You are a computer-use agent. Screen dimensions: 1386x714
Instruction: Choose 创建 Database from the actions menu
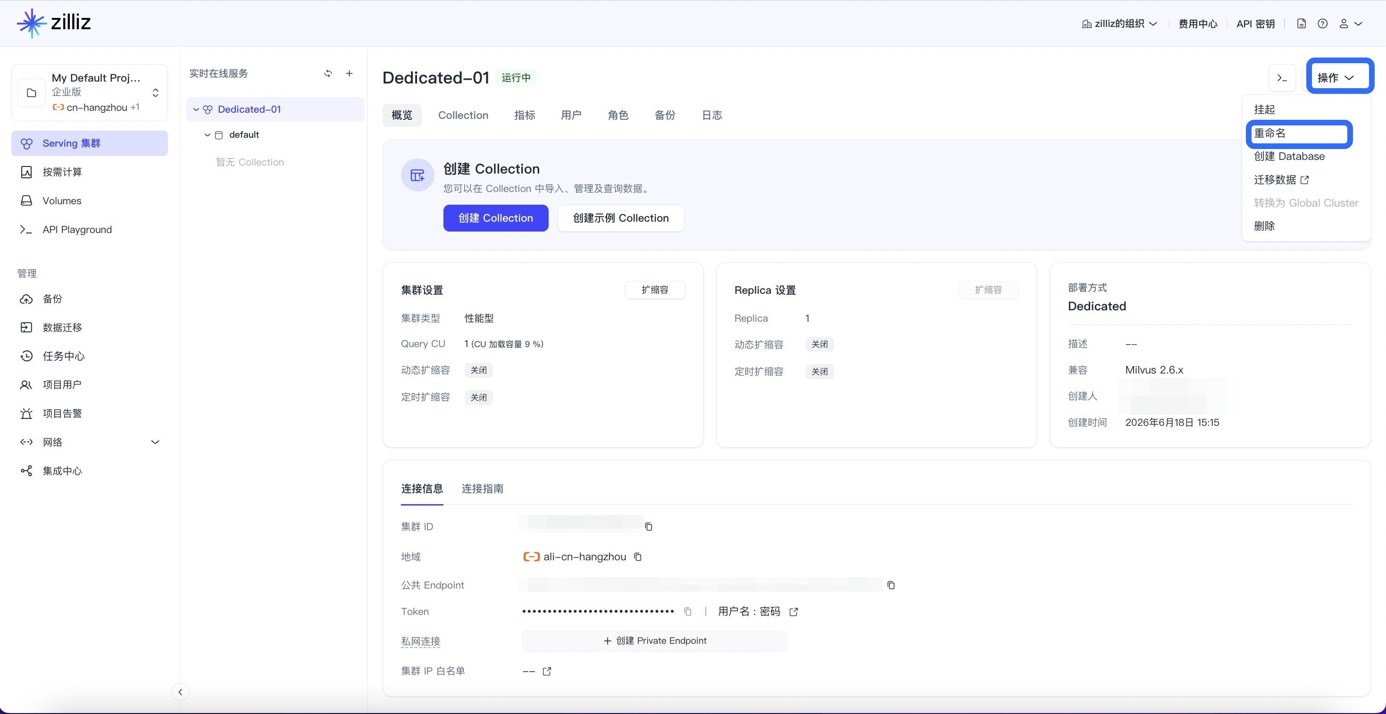point(1289,156)
